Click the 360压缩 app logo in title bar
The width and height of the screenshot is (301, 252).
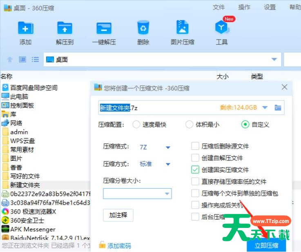coord(8,8)
